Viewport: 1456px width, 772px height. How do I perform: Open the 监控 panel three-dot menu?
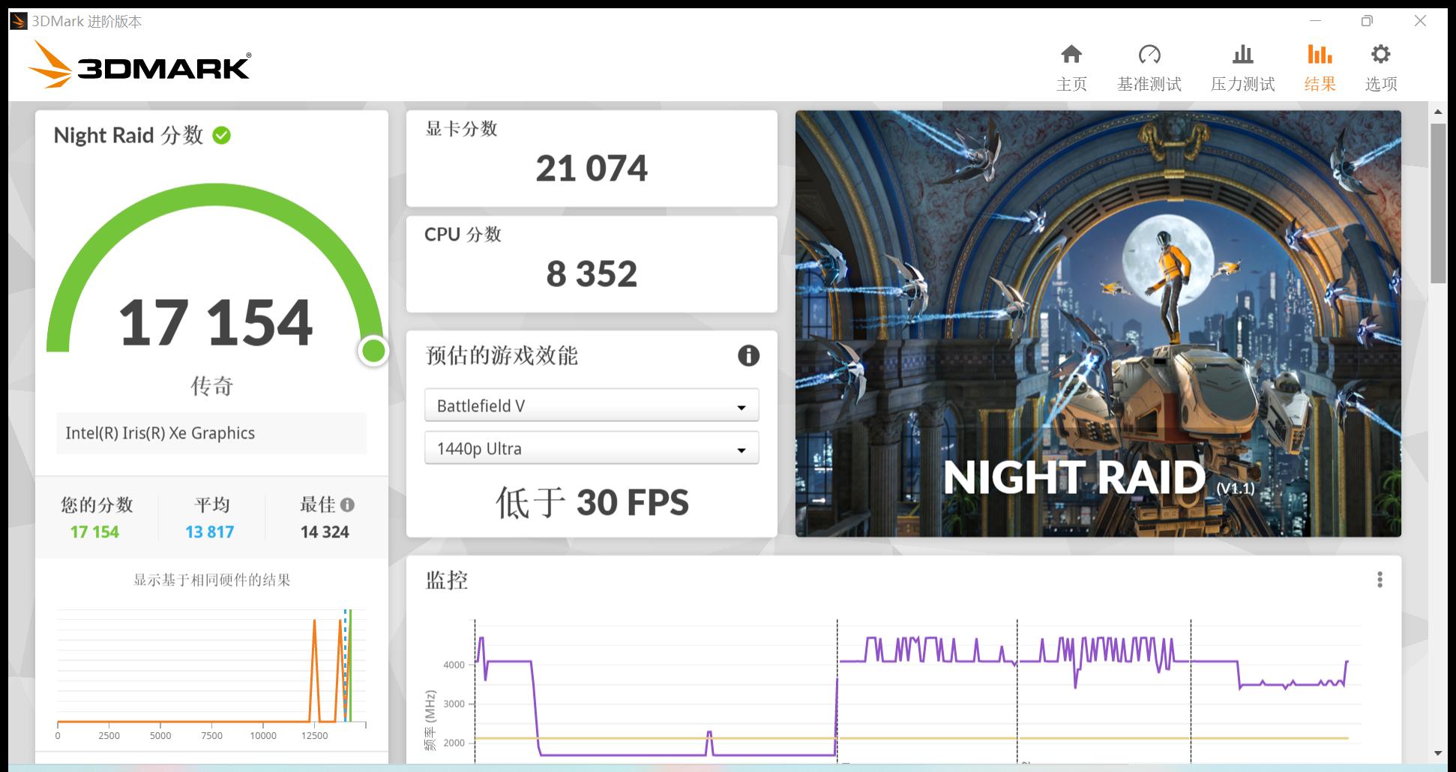click(1380, 579)
